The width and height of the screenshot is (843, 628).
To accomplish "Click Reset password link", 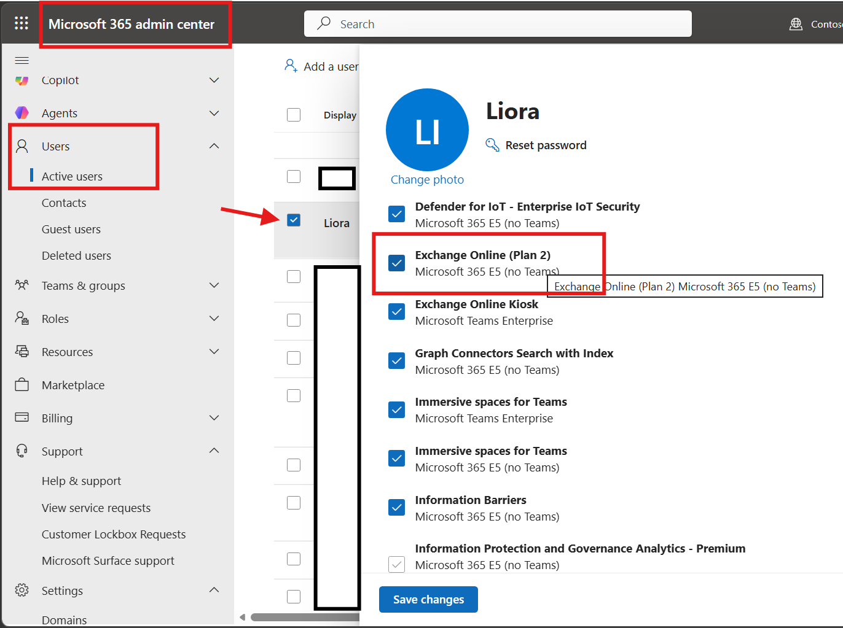I will 546,145.
